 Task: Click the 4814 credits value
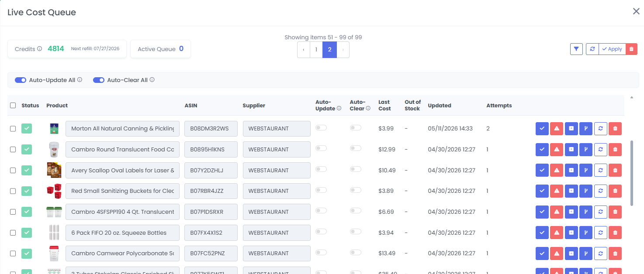56,49
